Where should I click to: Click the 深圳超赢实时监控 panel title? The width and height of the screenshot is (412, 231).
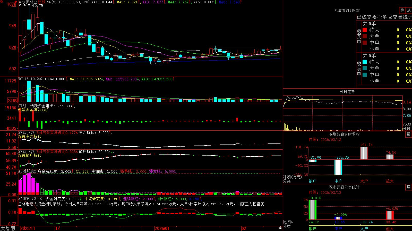point(344,134)
